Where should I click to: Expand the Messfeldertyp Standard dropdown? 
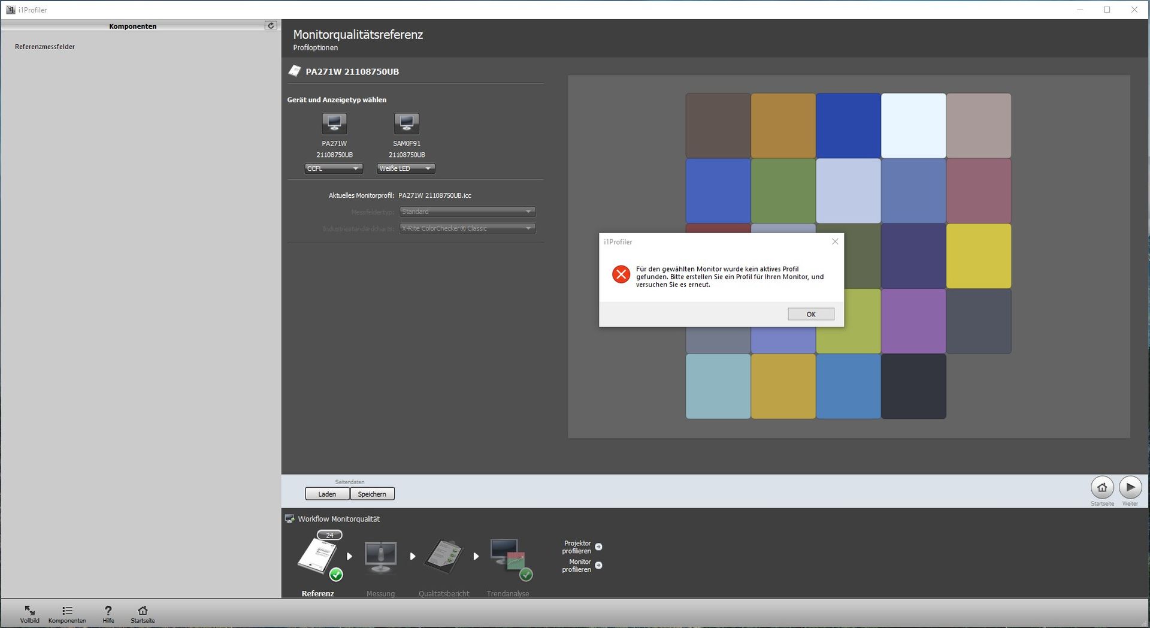click(467, 212)
